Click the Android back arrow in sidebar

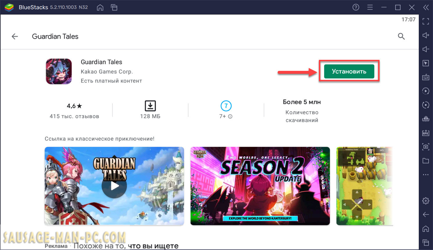click(426, 215)
